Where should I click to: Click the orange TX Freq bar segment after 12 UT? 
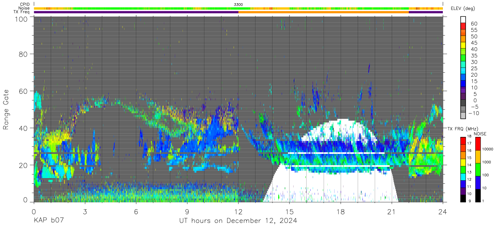point(324,12)
